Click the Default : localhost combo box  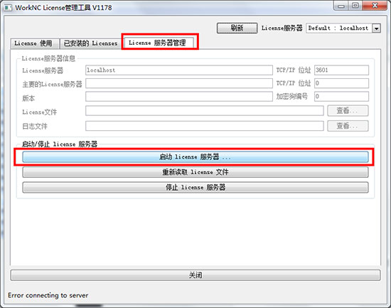pyautogui.click(x=343, y=28)
